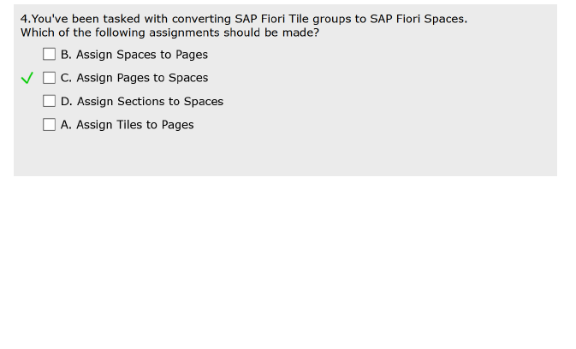Click the "Assign Spaces to Pages" answer text
The height and width of the screenshot is (349, 576).
[142, 55]
